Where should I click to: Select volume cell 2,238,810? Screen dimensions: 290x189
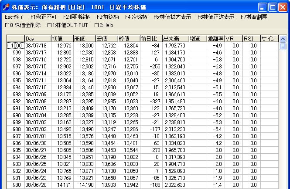click(x=176, y=122)
